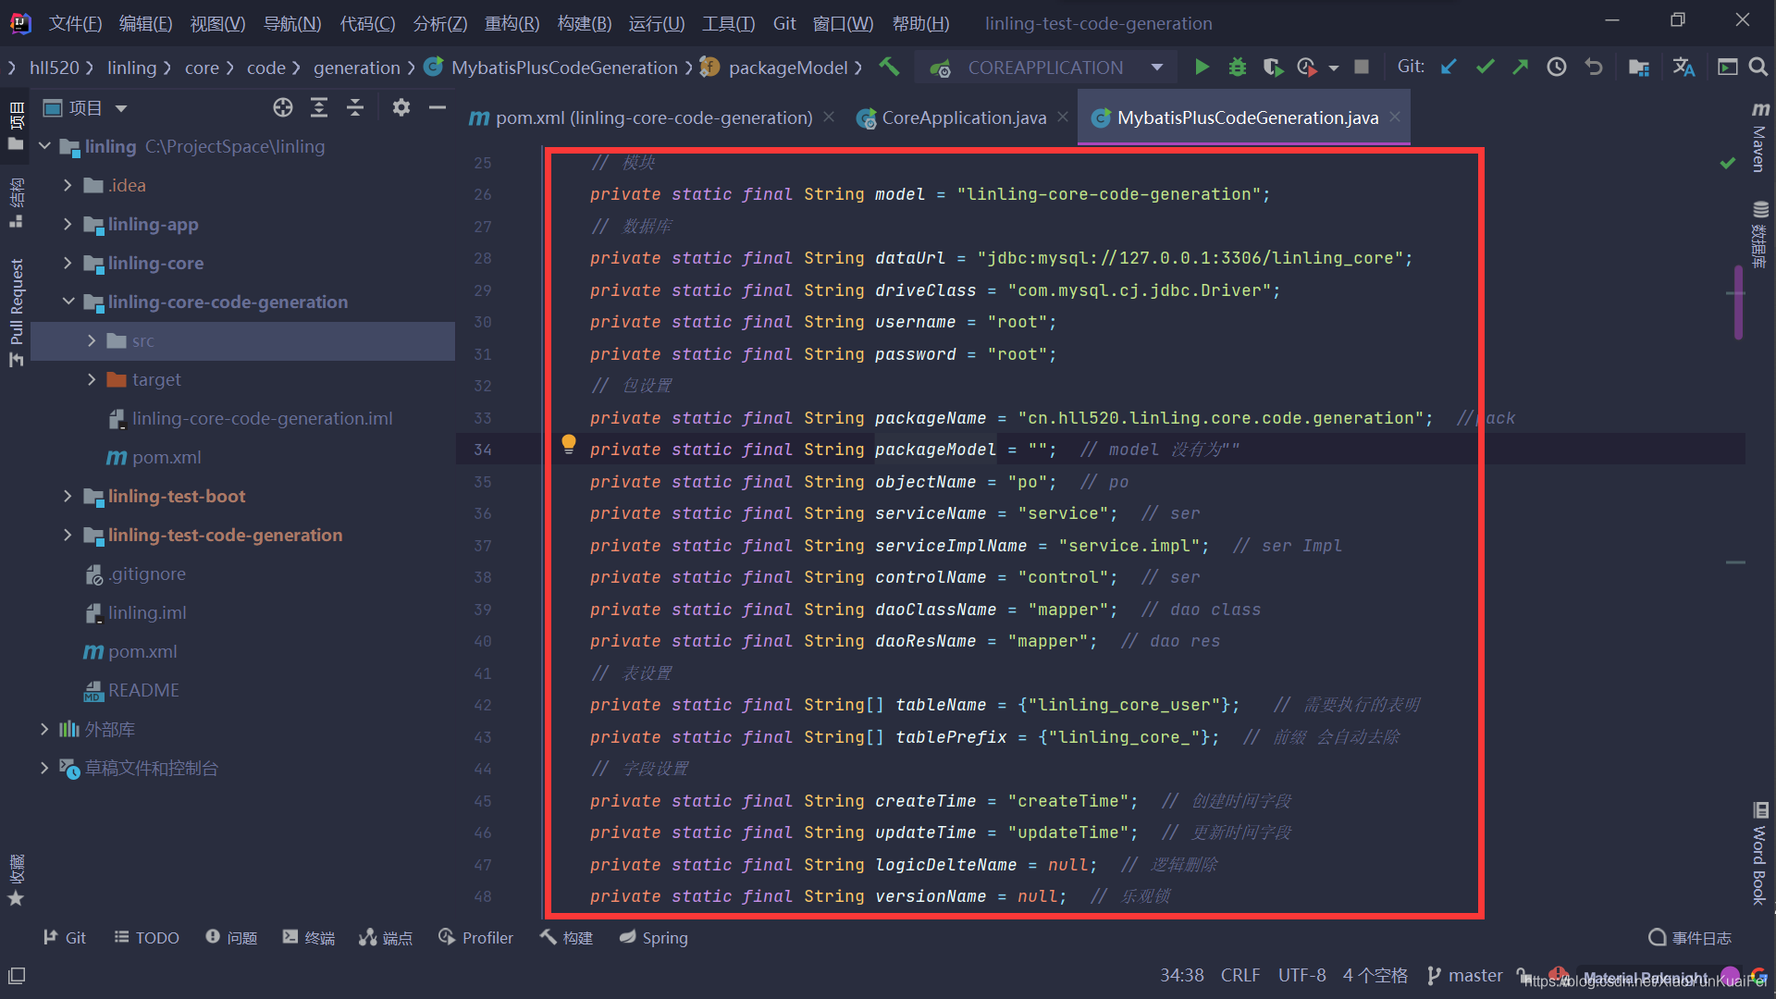The image size is (1776, 999).
Task: Open the 重构(R) menu
Action: [x=512, y=23]
